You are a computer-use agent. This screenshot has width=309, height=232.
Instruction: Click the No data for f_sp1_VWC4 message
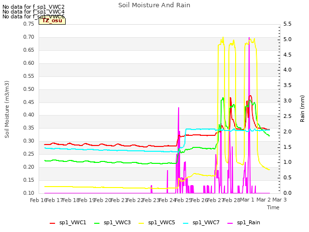[33, 12]
